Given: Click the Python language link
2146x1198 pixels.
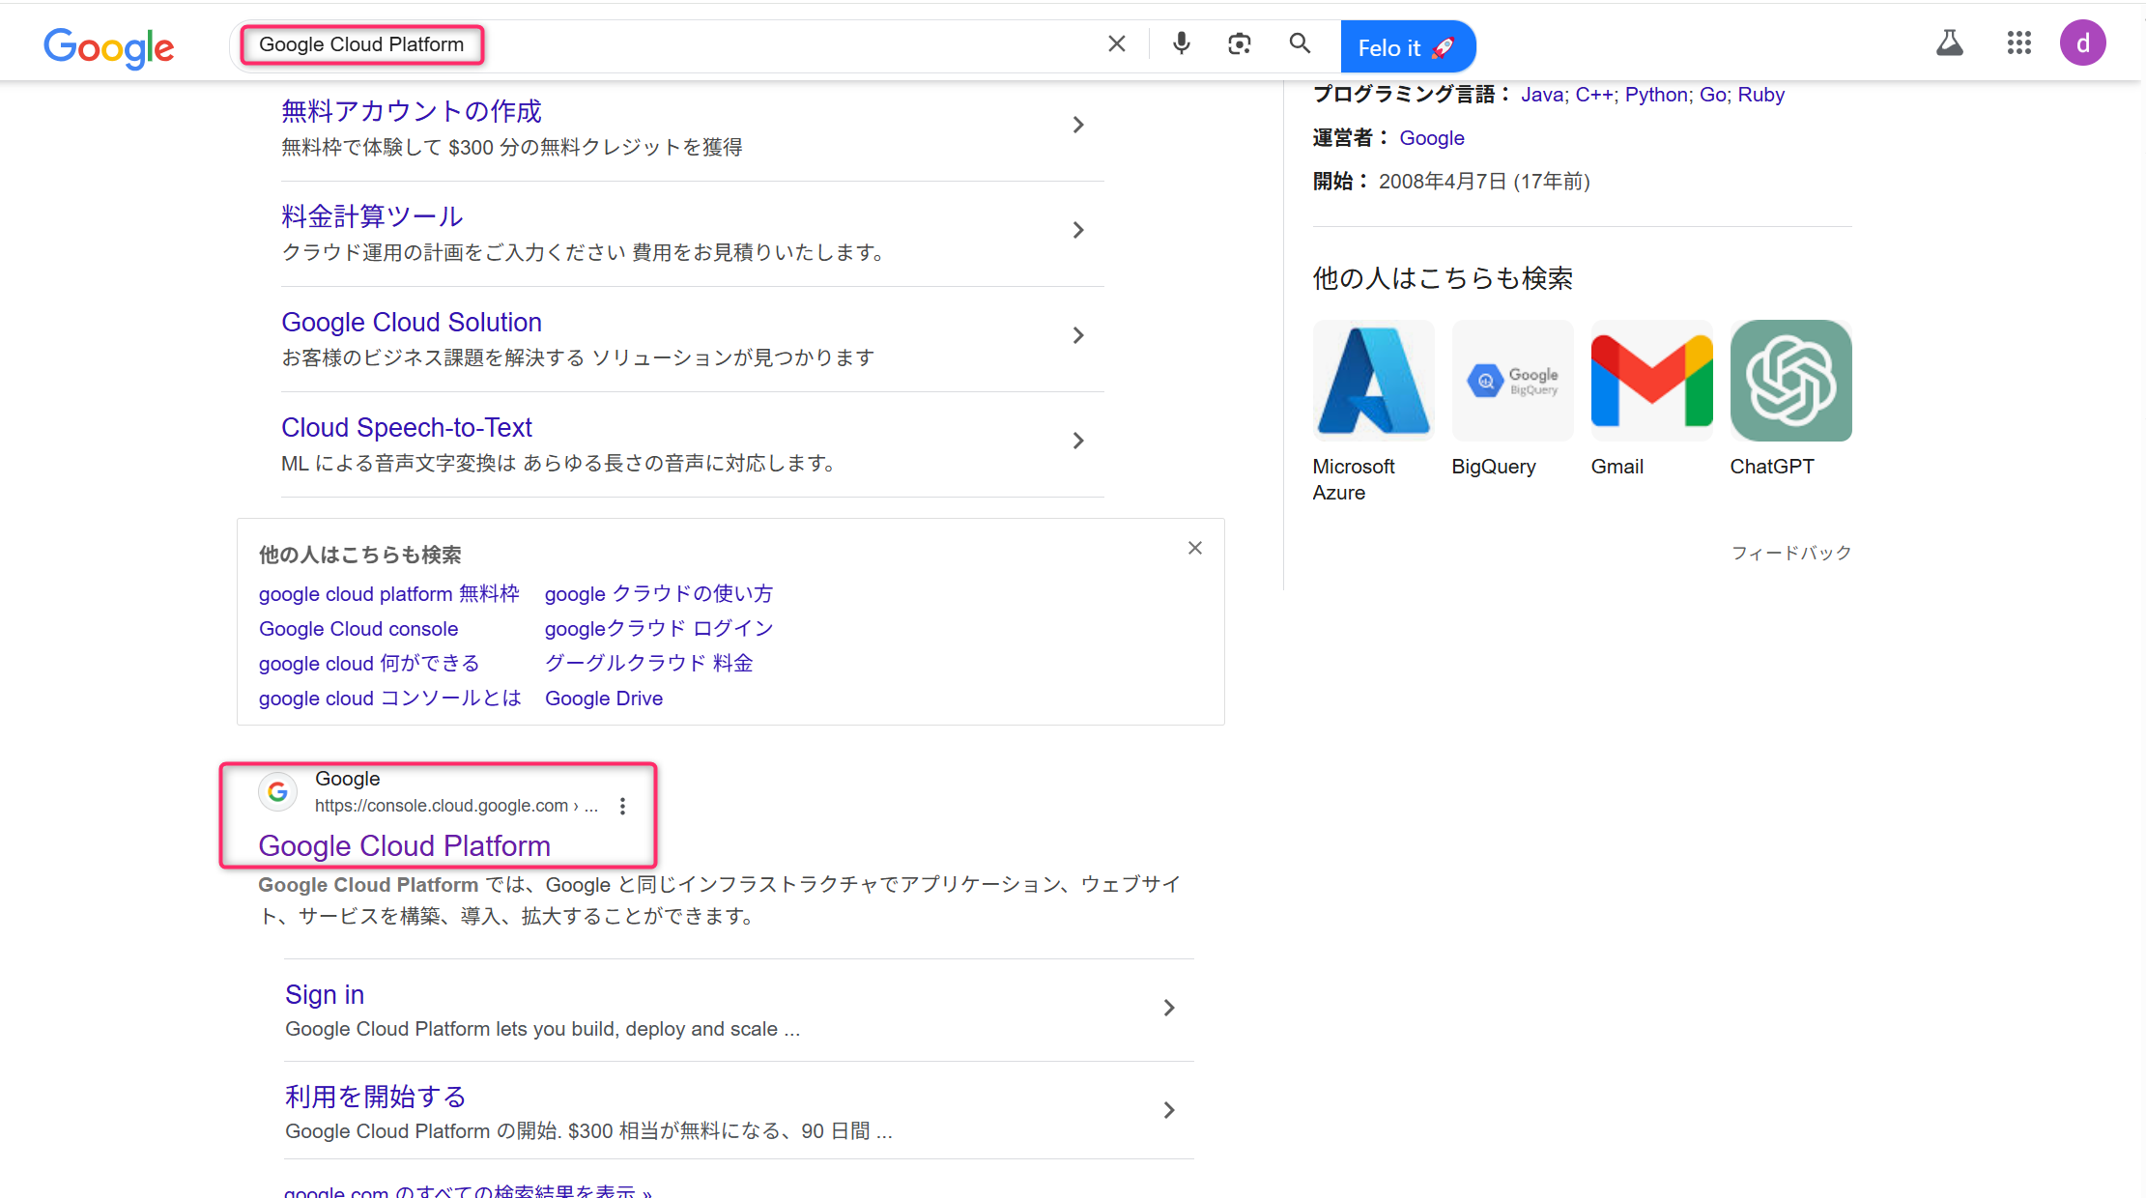Looking at the screenshot, I should pos(1656,95).
